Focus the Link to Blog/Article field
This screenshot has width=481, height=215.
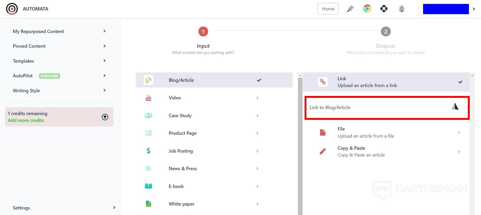click(377, 107)
